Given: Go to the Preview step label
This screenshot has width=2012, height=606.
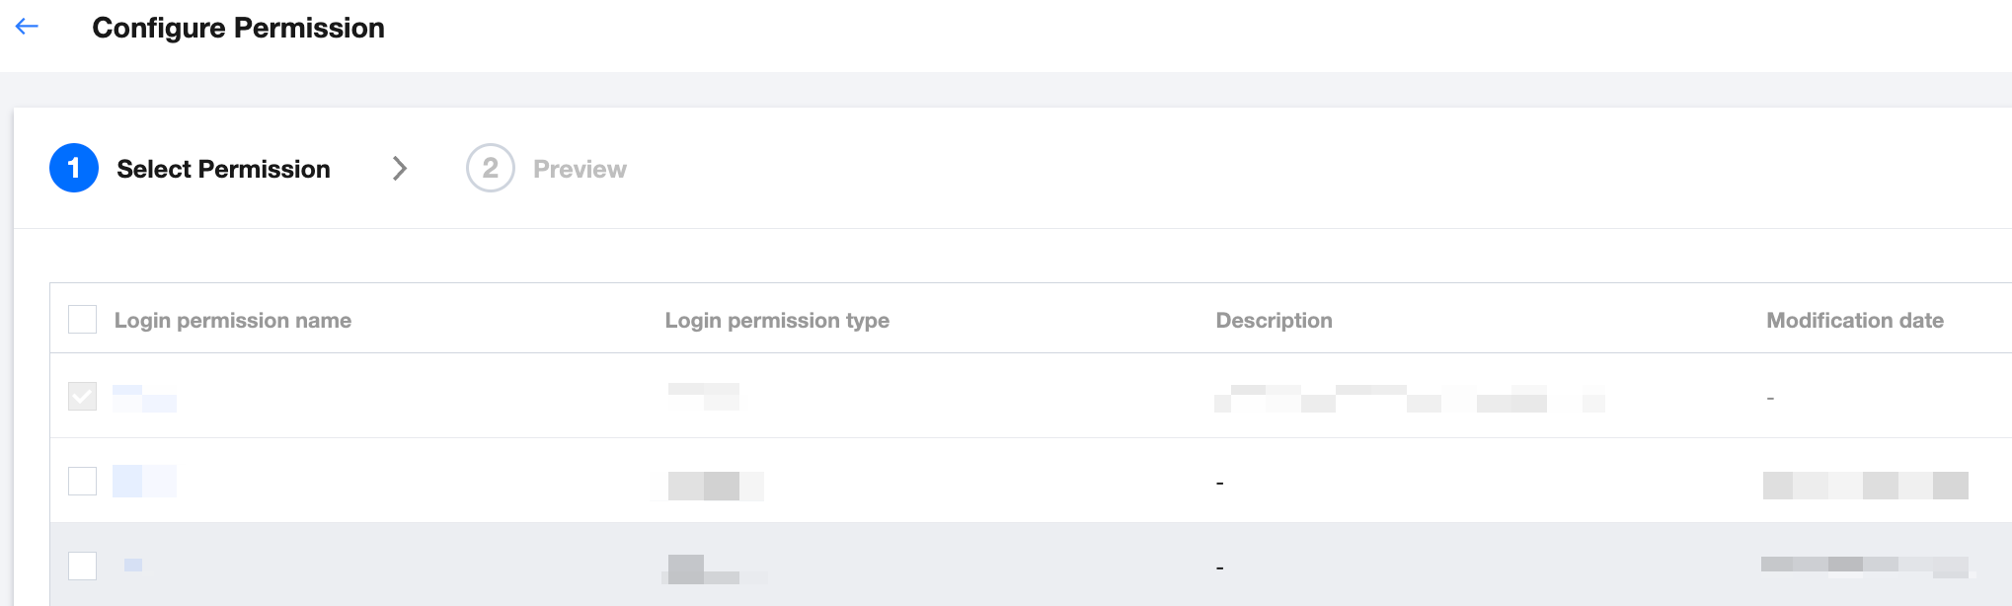Looking at the screenshot, I should coord(580,169).
